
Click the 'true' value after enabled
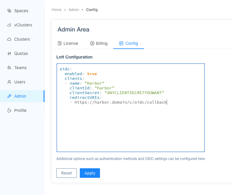point(92,74)
